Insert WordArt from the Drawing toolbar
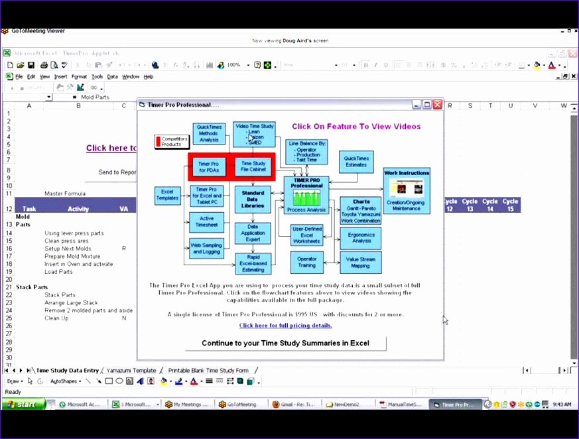The image size is (579, 439). point(140,381)
